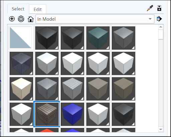Click the scrollbar down arrow
The image size is (171, 137).
click(161, 129)
